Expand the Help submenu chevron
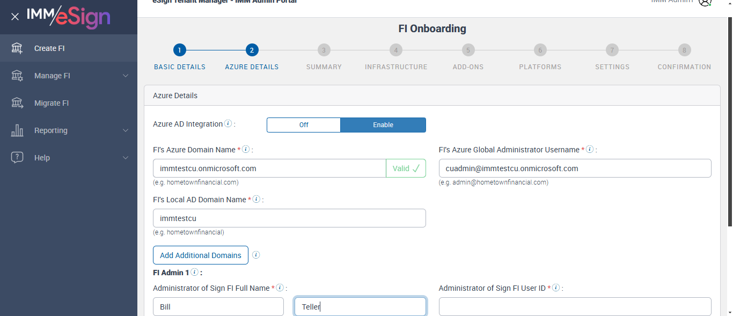 (126, 158)
